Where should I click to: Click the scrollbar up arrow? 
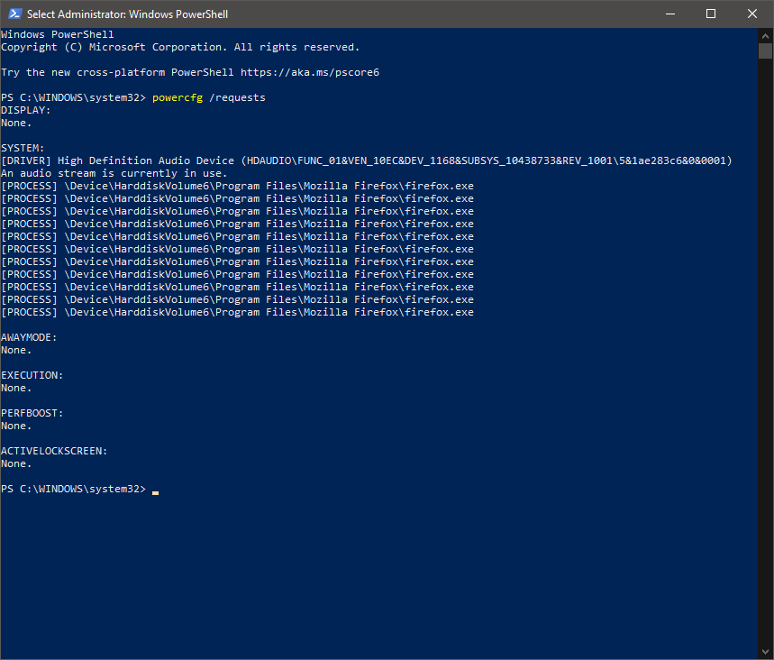[x=765, y=35]
